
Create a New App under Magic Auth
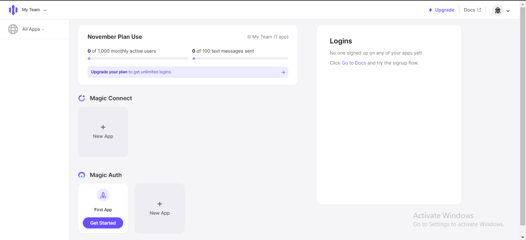(x=159, y=209)
